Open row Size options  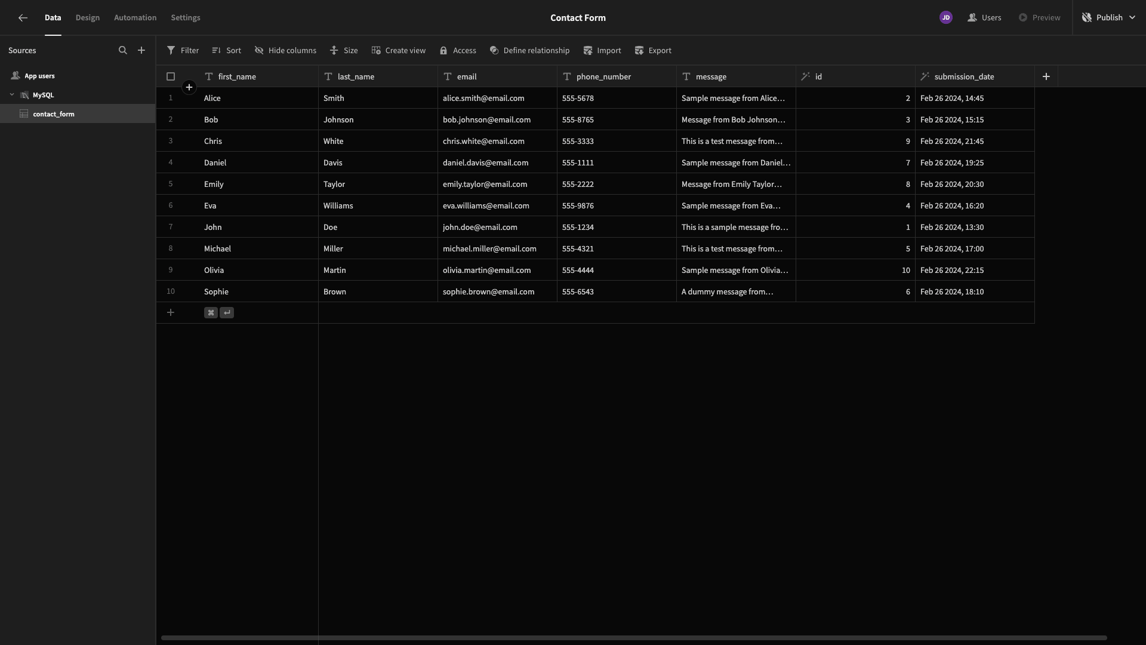click(344, 51)
